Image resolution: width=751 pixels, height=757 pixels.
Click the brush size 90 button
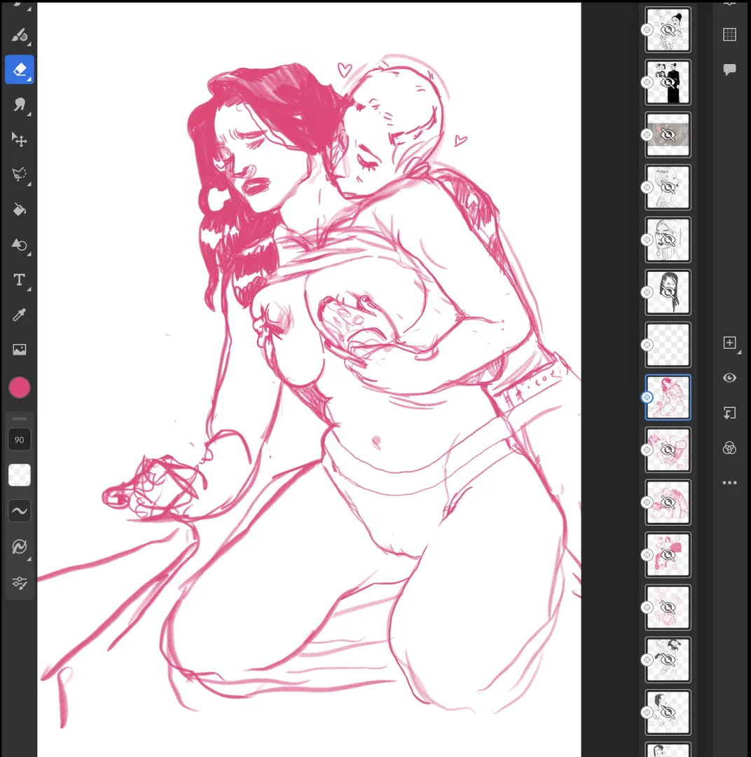tap(20, 439)
